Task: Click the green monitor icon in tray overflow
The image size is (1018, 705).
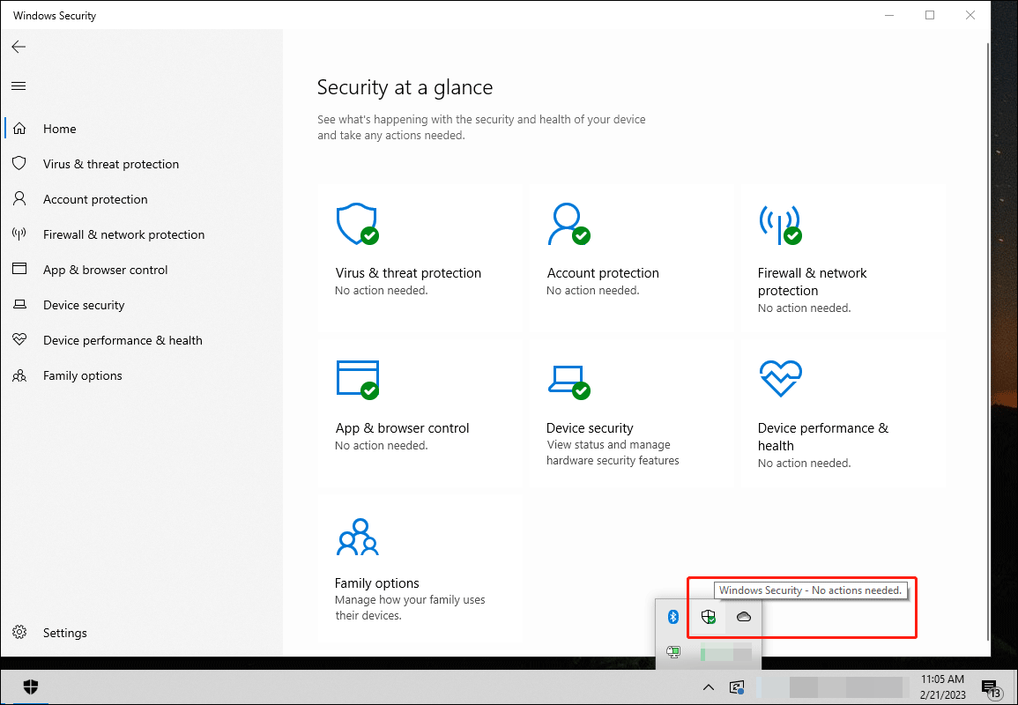Action: click(x=673, y=651)
